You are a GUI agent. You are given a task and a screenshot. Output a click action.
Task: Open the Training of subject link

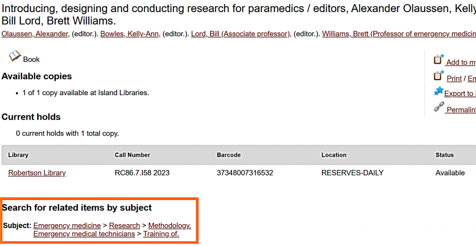pos(161,234)
